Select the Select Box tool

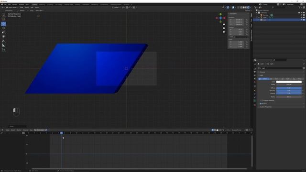[3, 15]
